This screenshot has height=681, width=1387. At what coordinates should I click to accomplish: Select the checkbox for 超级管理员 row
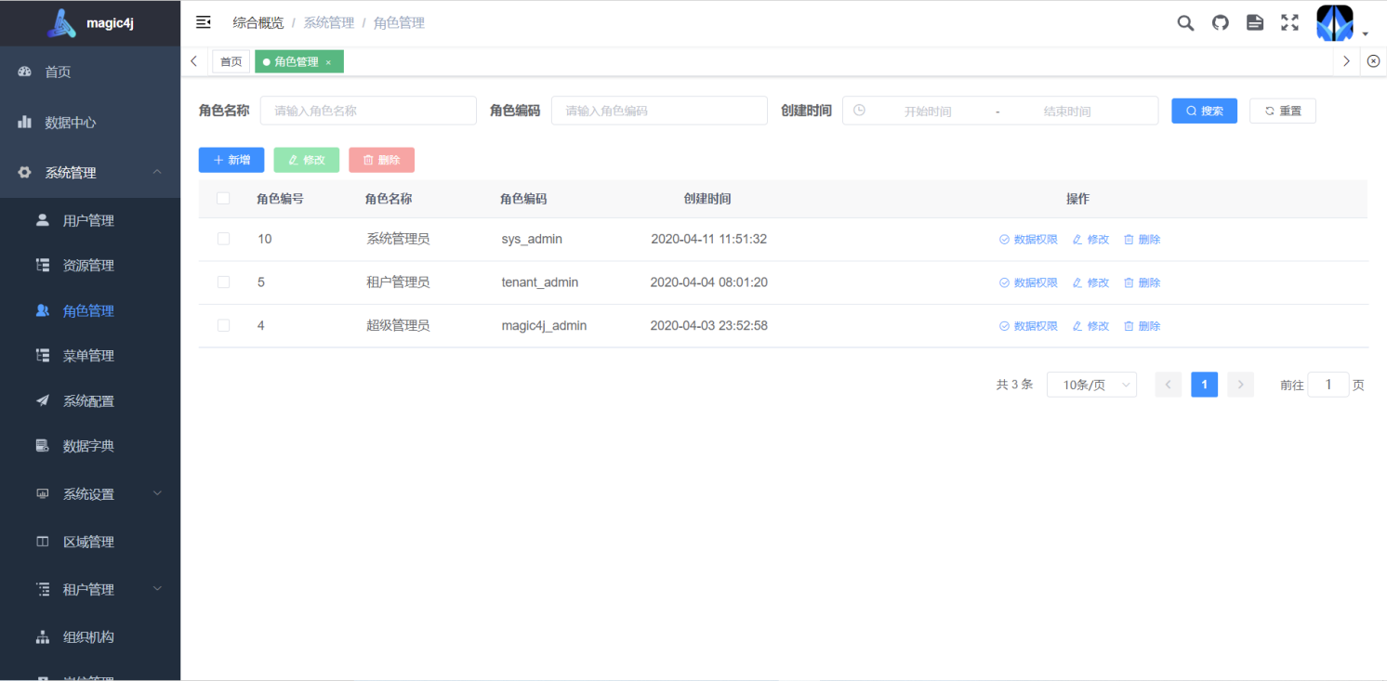[x=223, y=325]
